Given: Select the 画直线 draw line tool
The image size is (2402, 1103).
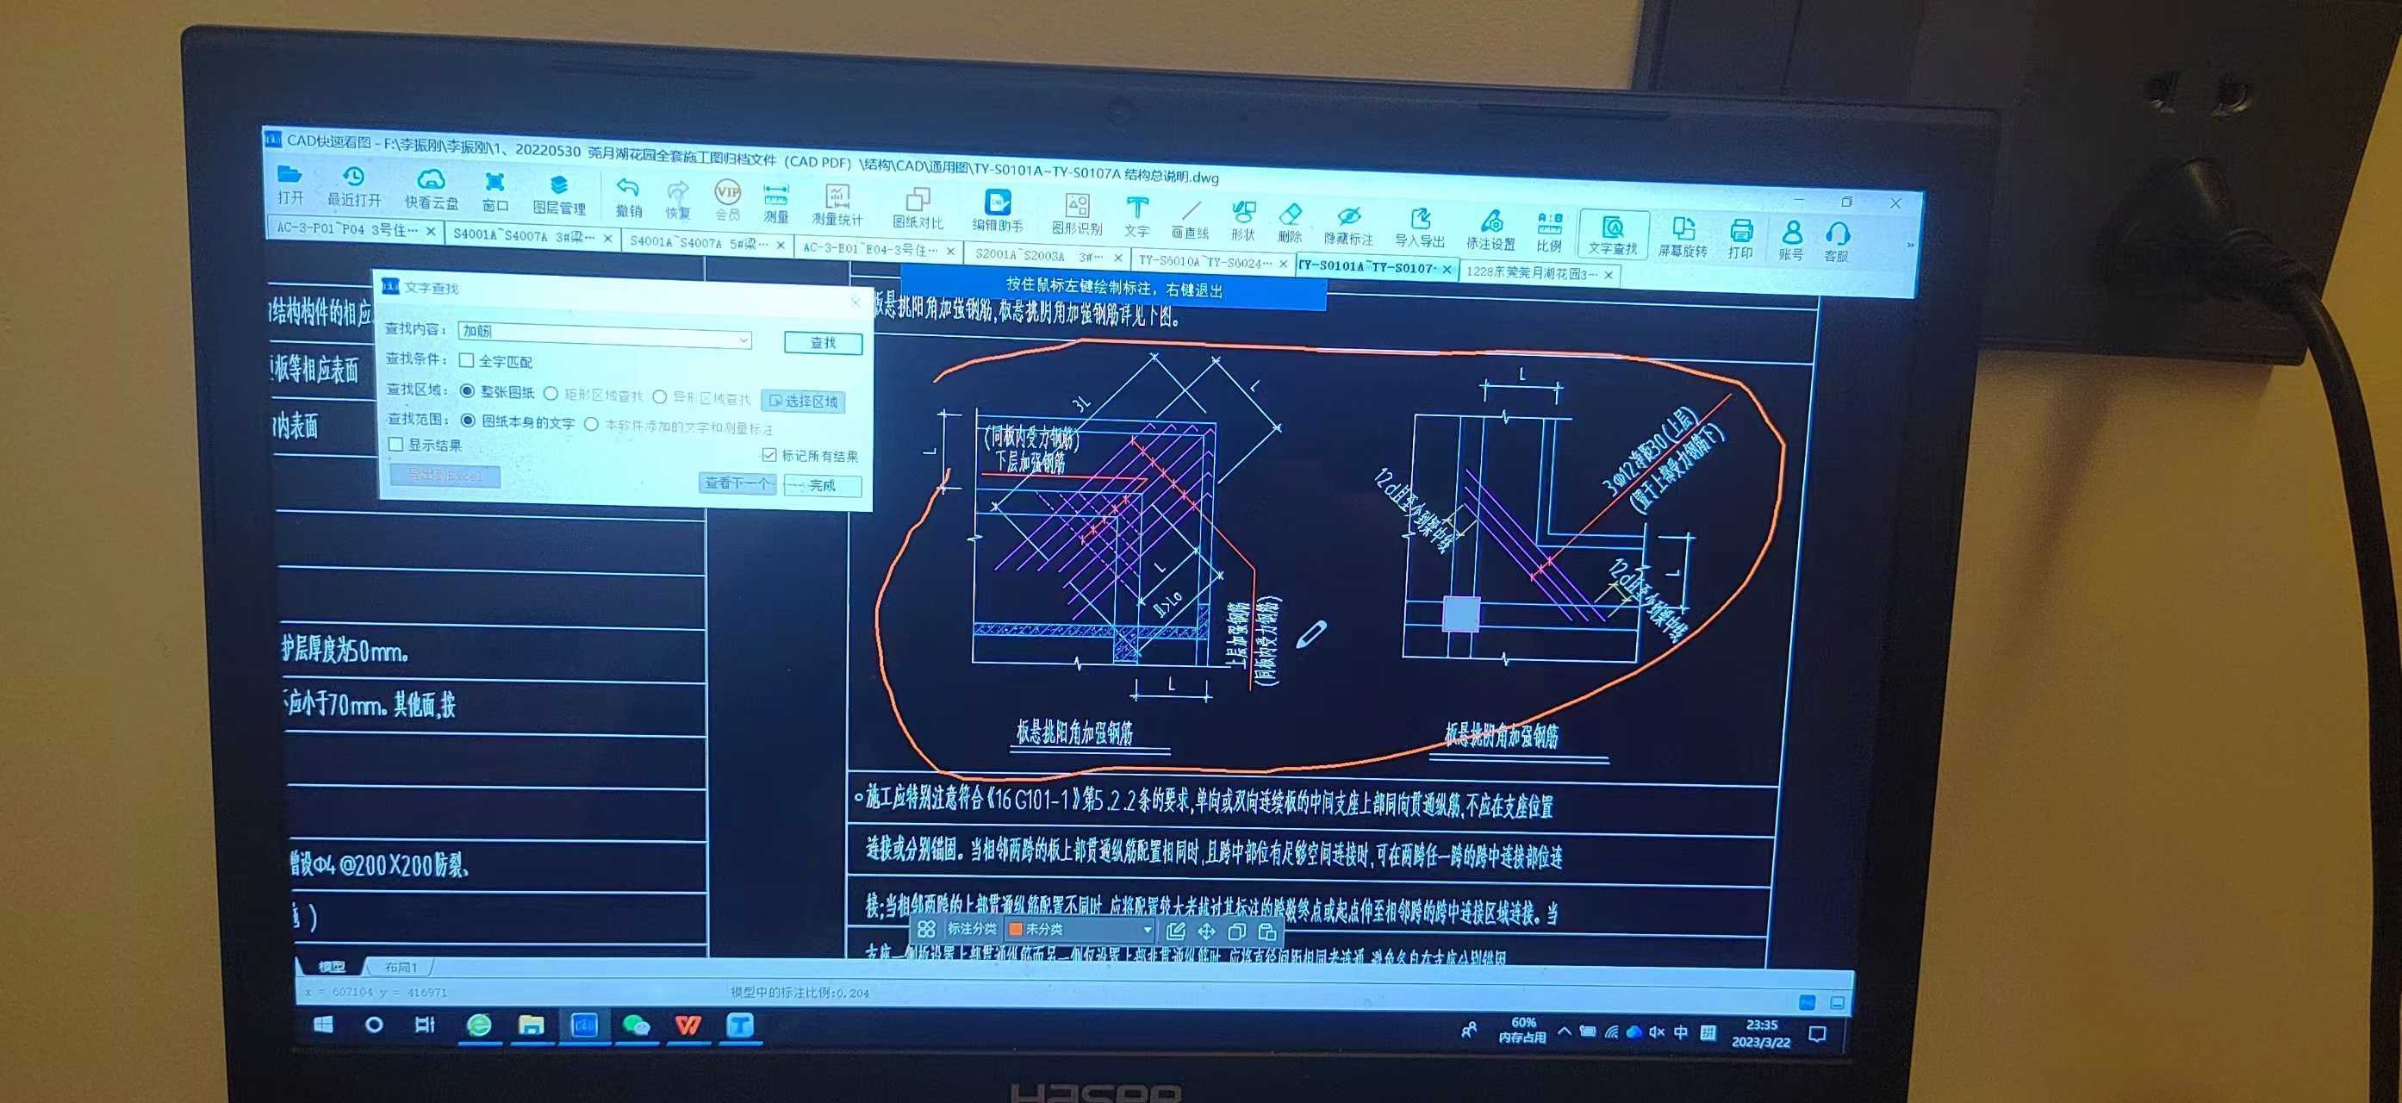Looking at the screenshot, I should [x=1190, y=219].
